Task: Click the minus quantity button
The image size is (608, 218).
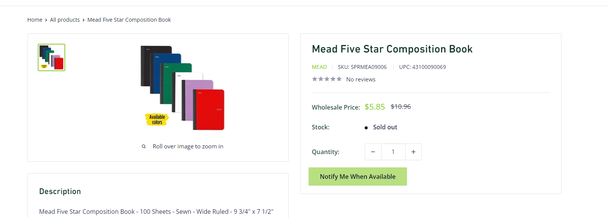Action: coord(373,152)
